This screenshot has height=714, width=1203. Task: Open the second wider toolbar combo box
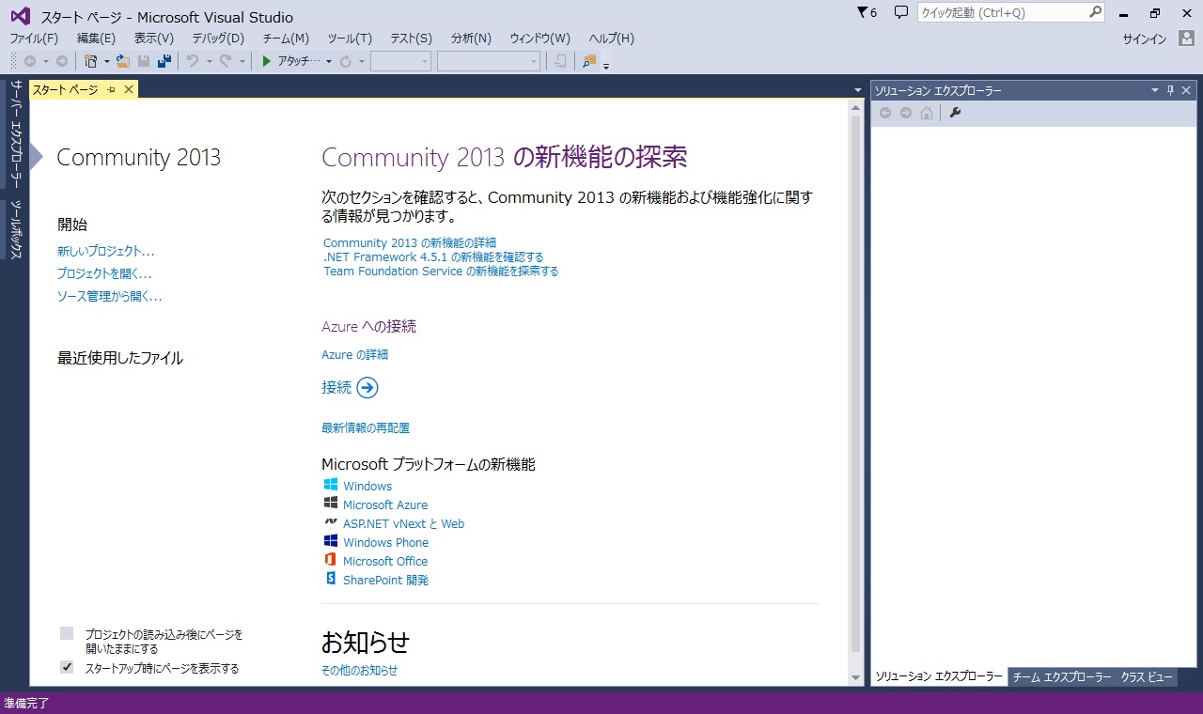489,61
